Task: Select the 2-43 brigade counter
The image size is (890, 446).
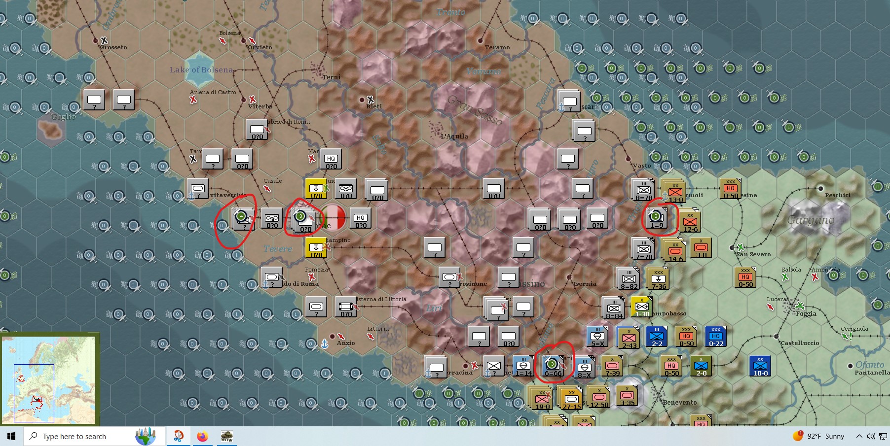Action: pyautogui.click(x=629, y=338)
